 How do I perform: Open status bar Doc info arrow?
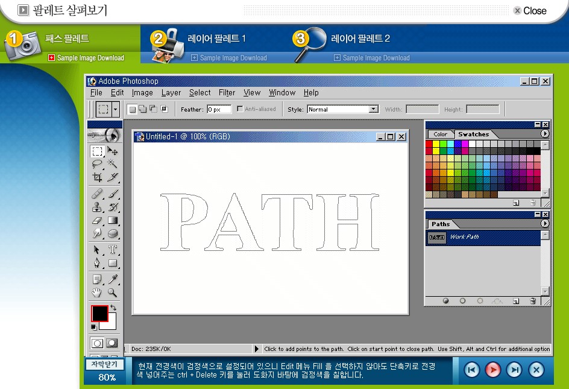pos(257,349)
